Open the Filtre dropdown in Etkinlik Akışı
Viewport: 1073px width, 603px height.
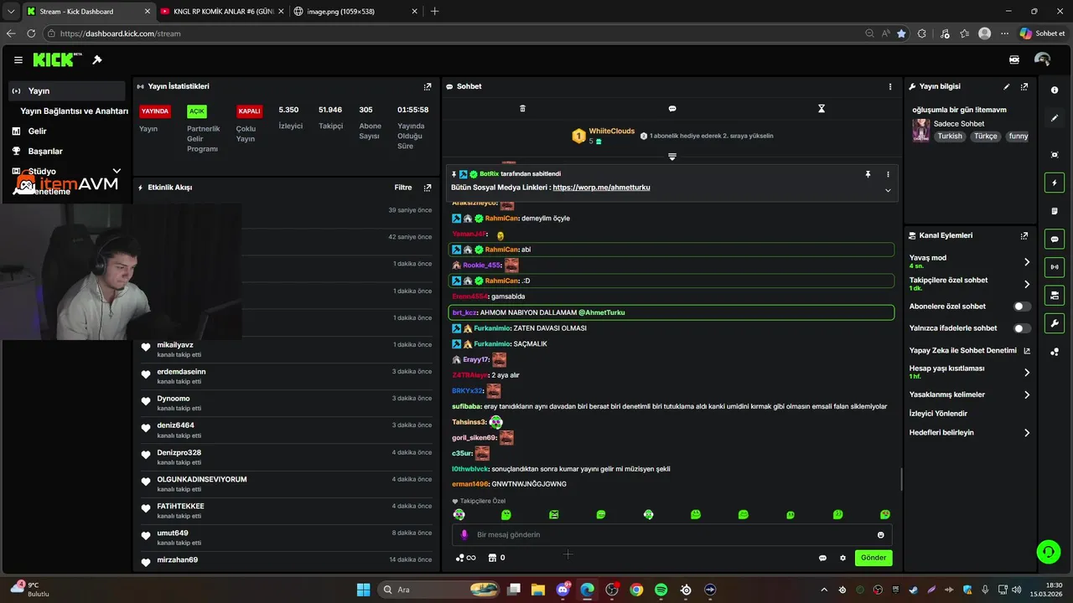point(403,188)
